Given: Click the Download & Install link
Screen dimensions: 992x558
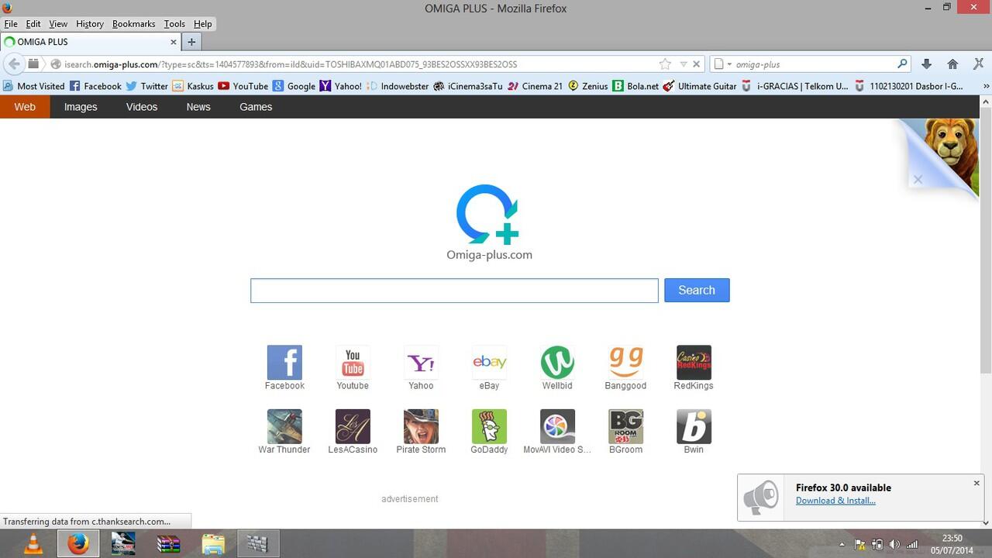Looking at the screenshot, I should (835, 501).
